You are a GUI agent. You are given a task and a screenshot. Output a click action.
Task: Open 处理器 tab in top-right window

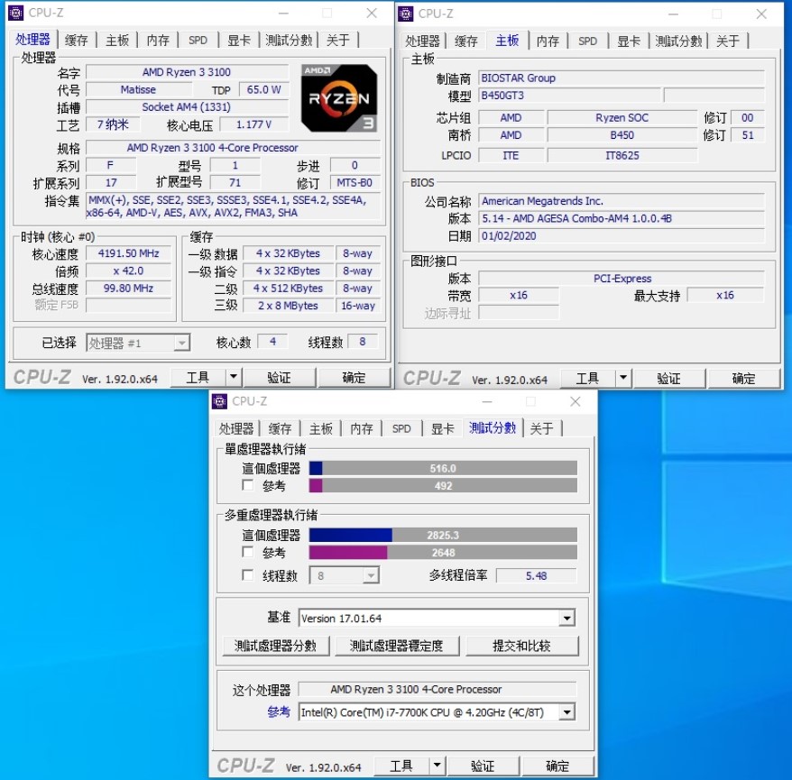(x=423, y=41)
